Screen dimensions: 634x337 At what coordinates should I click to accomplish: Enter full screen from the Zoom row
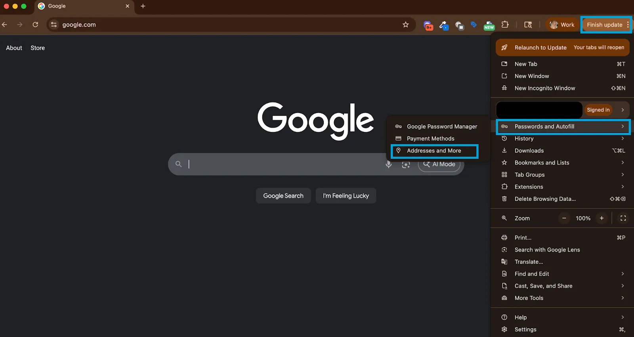[623, 218]
